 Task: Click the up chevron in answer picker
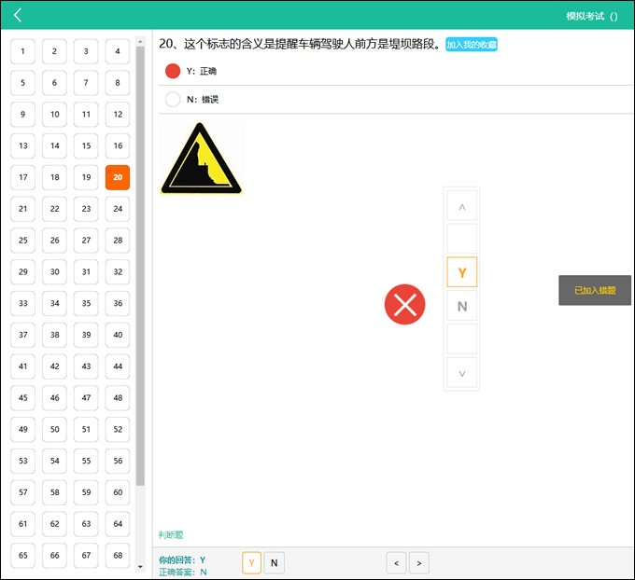tap(462, 207)
